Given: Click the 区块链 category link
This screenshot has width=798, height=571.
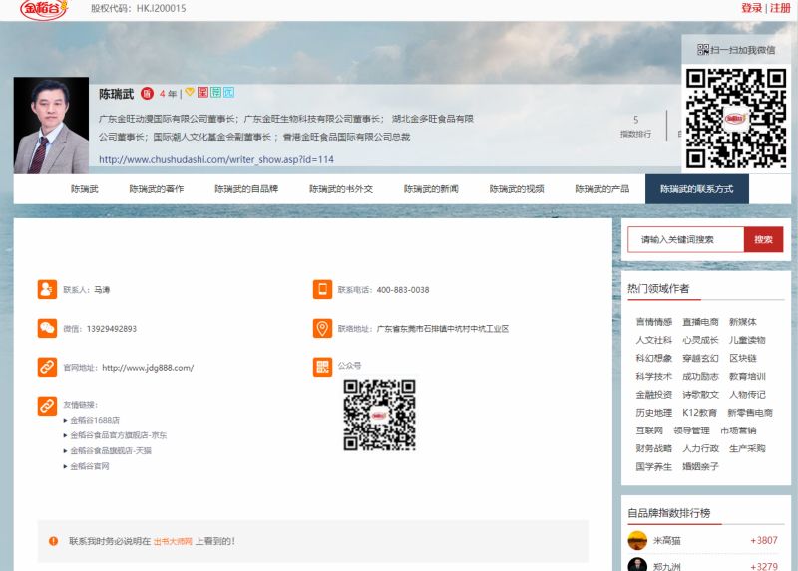Looking at the screenshot, I should click(742, 358).
